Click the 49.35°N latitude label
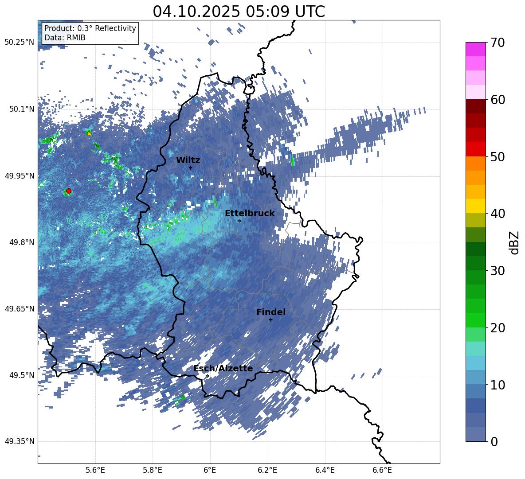Image resolution: width=525 pixels, height=479 pixels. [20, 441]
